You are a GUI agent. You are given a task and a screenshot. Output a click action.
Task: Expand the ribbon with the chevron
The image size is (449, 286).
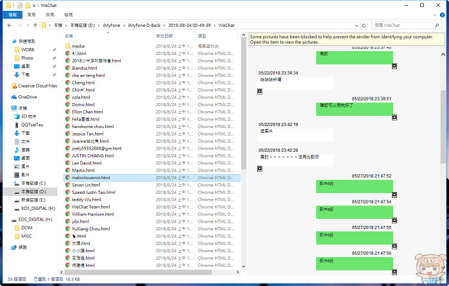coord(434,15)
